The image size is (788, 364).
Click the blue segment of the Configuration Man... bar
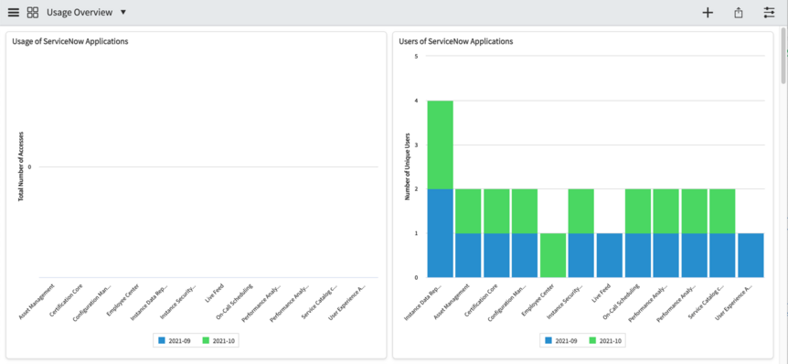point(525,255)
